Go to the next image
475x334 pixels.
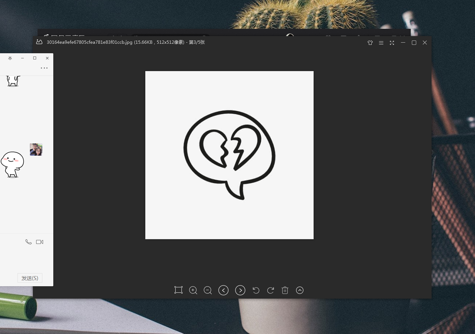tap(240, 290)
